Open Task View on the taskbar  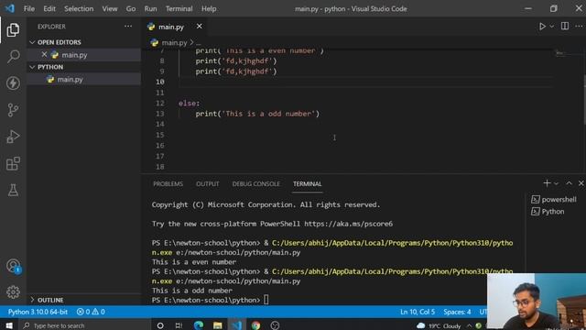click(x=179, y=325)
